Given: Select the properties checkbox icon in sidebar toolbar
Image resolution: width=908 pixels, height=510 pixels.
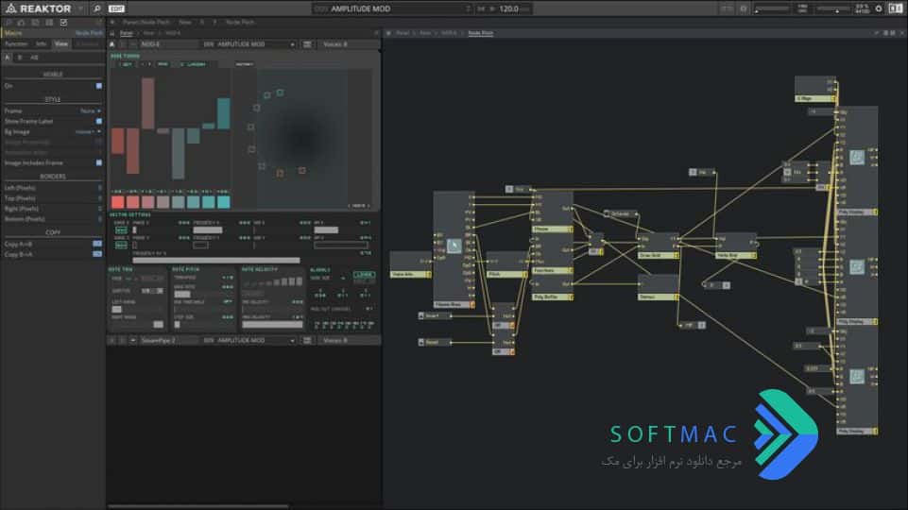Looking at the screenshot, I should pos(63,22).
